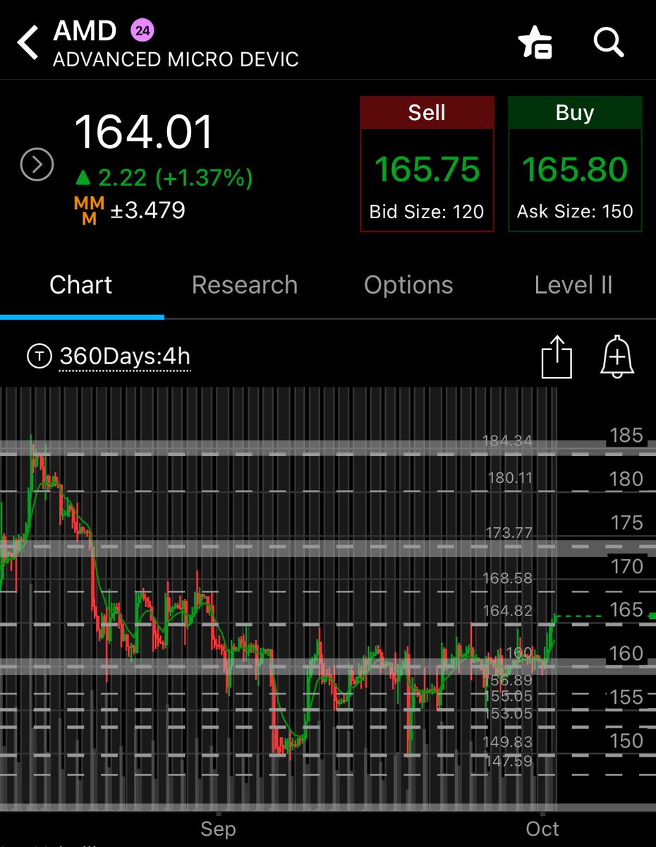Tap the ±3.479 market maker move
This screenshot has height=847, width=656.
coord(147,210)
